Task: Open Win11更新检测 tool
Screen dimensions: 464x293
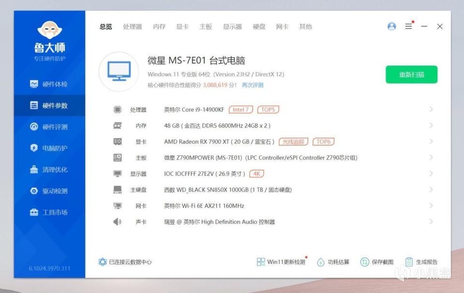Action: point(281,262)
